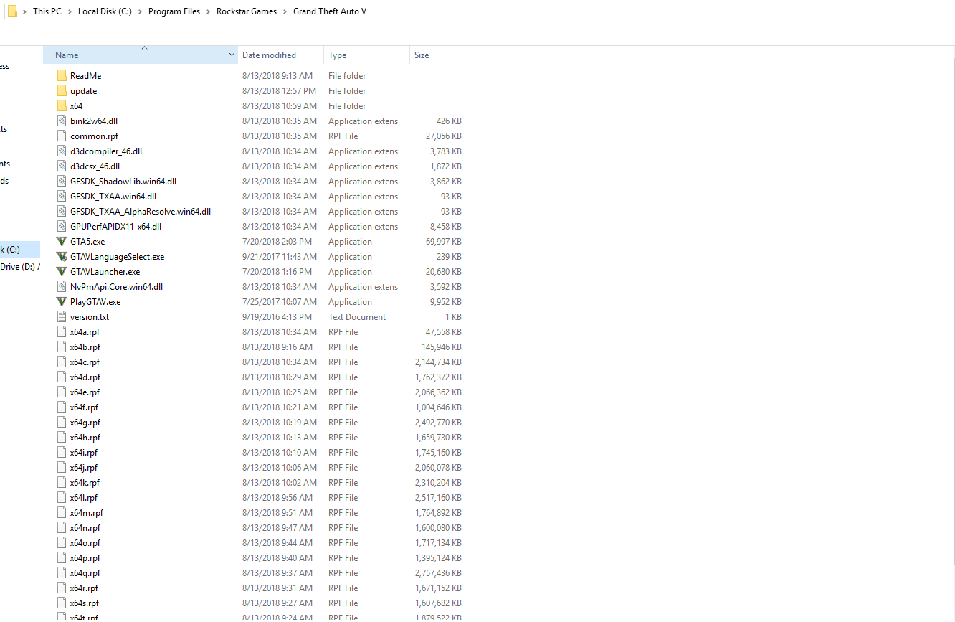This screenshot has width=955, height=622.
Task: Select the common.rpf file
Action: tap(94, 136)
